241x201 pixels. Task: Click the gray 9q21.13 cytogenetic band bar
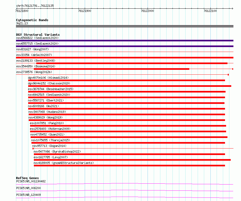click(125, 26)
